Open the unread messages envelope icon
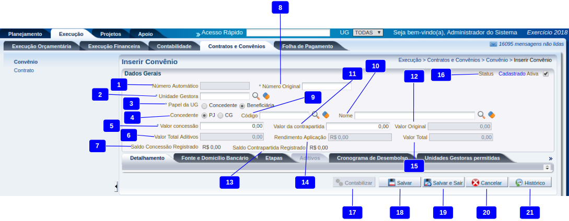The height and width of the screenshot is (221, 569). point(493,45)
